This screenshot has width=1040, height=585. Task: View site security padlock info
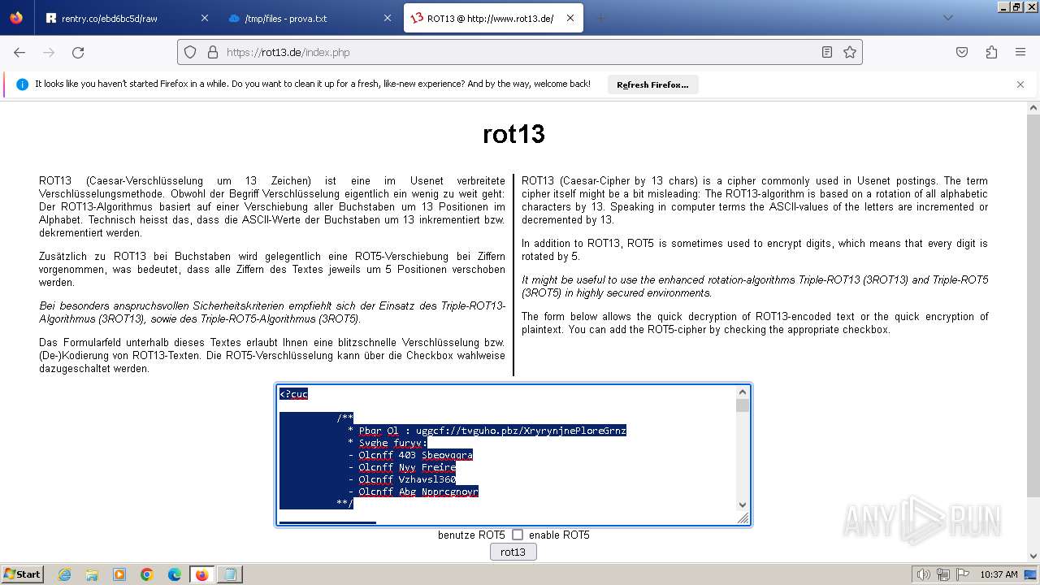213,52
